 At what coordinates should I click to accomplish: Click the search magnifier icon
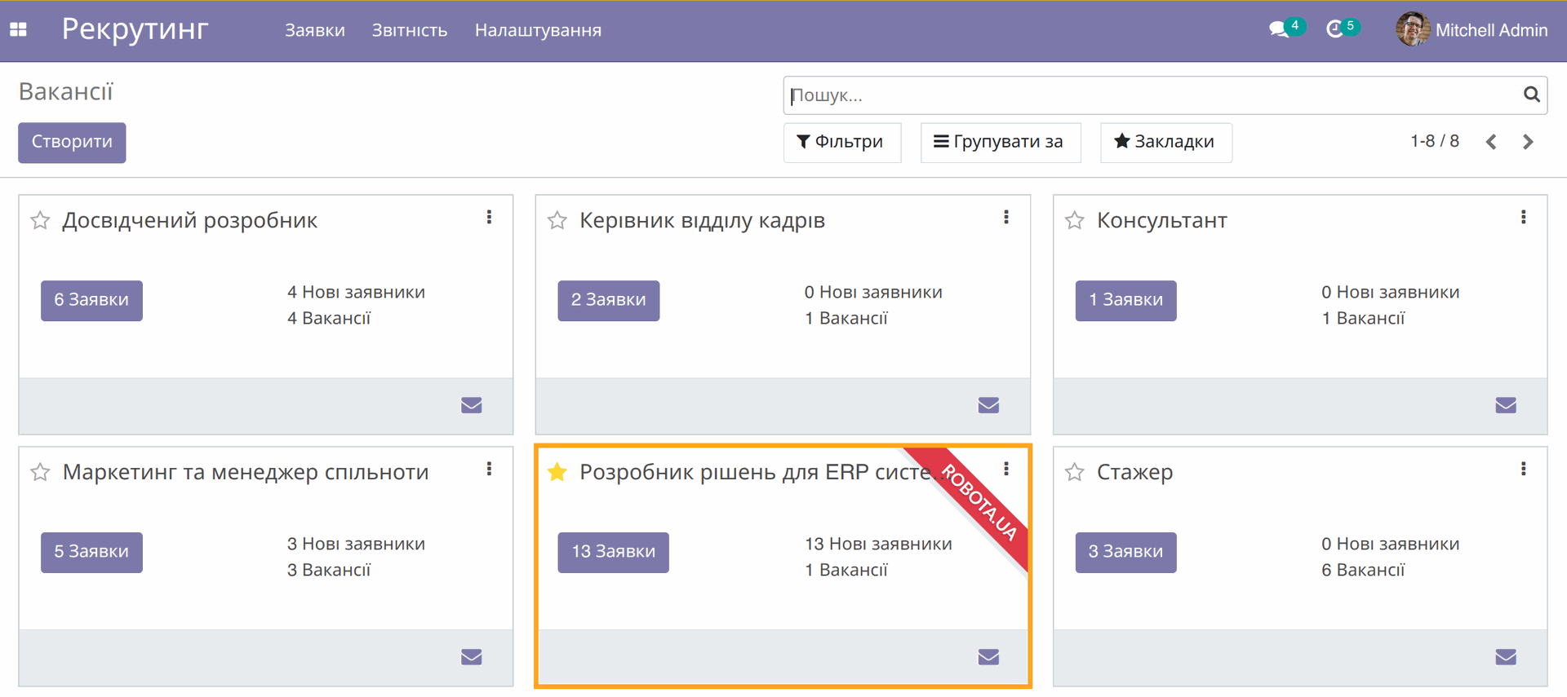pos(1531,95)
